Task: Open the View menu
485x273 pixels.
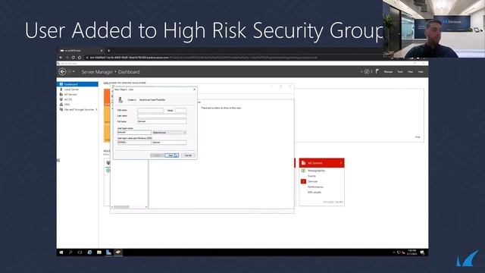Action: click(x=410, y=72)
